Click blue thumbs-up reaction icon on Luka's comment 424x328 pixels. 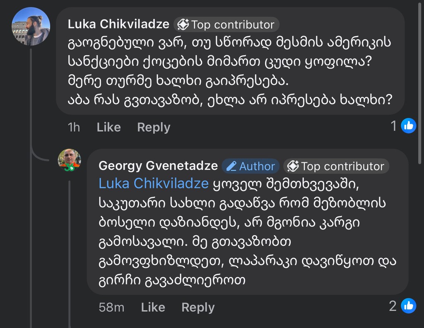click(409, 126)
